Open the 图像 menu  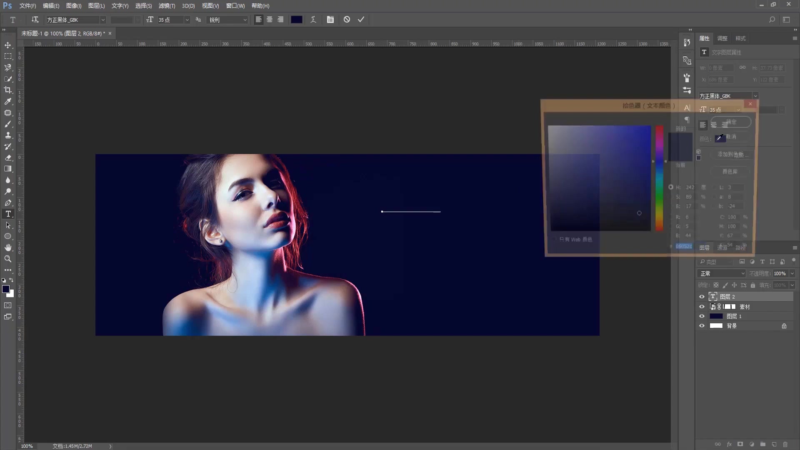click(74, 6)
